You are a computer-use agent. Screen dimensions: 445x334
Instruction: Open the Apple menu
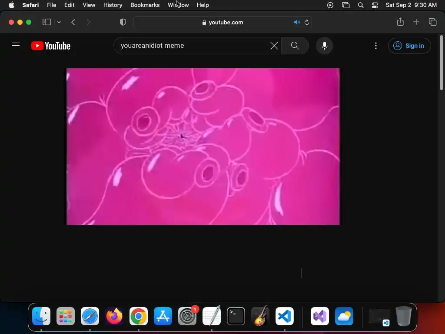coord(11,5)
